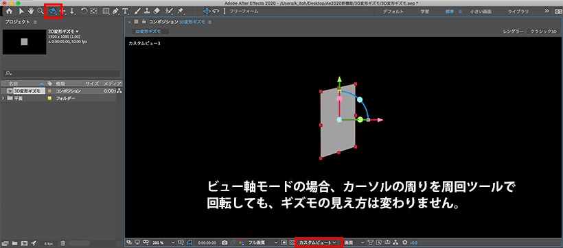
Task: Sort project items by 種類 column
Action: [60, 83]
